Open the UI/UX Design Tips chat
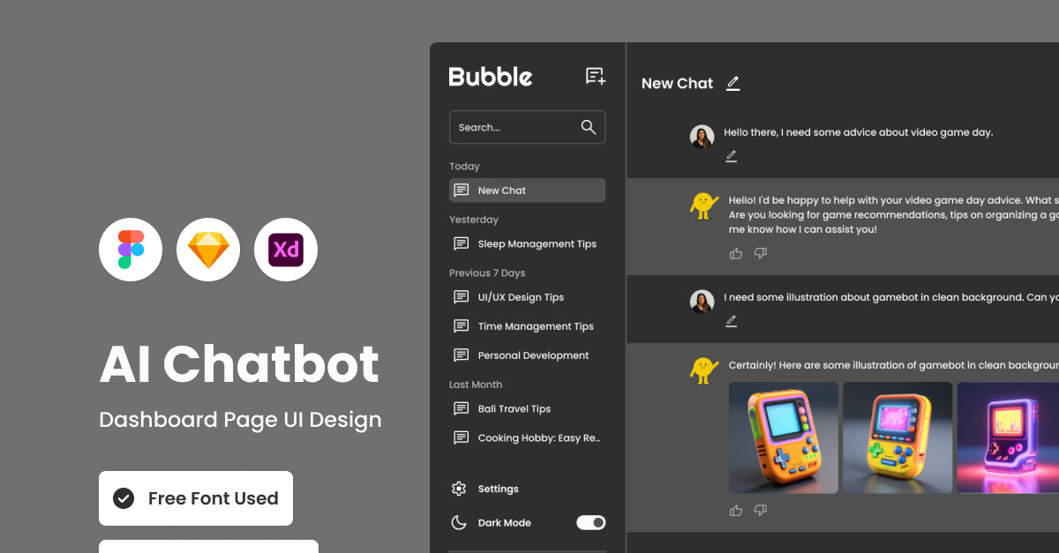This screenshot has height=553, width=1059. 521,297
